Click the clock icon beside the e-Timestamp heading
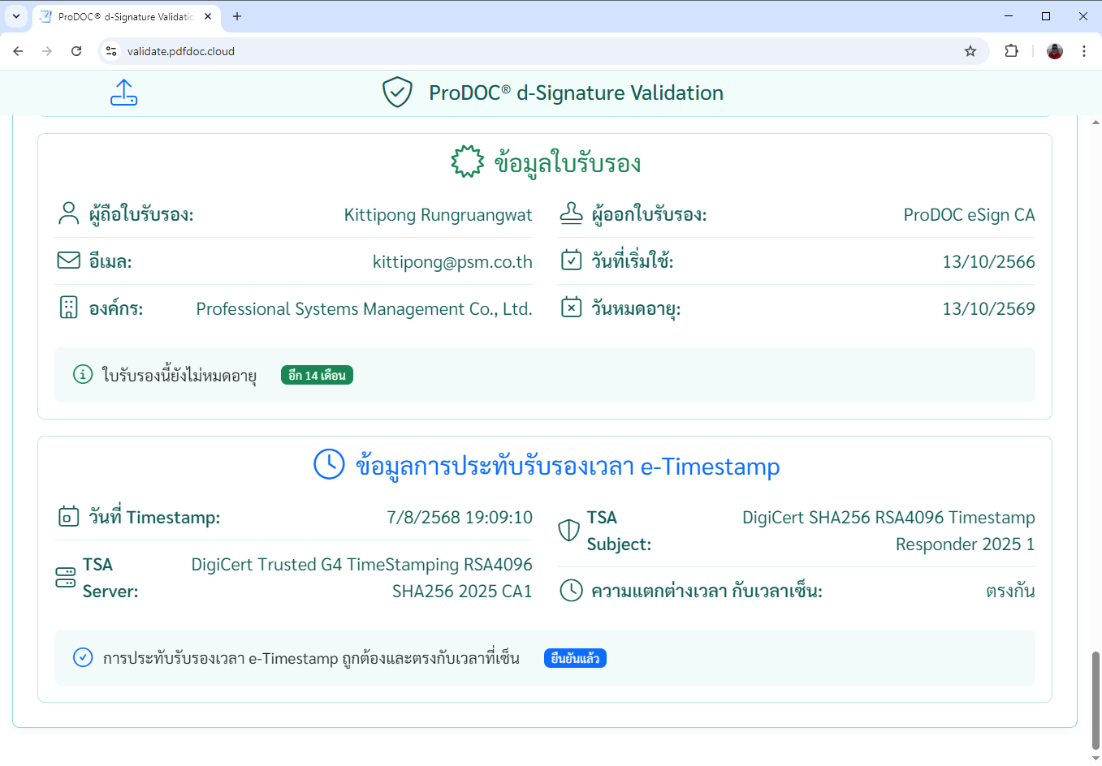The width and height of the screenshot is (1102, 766). pyautogui.click(x=329, y=464)
